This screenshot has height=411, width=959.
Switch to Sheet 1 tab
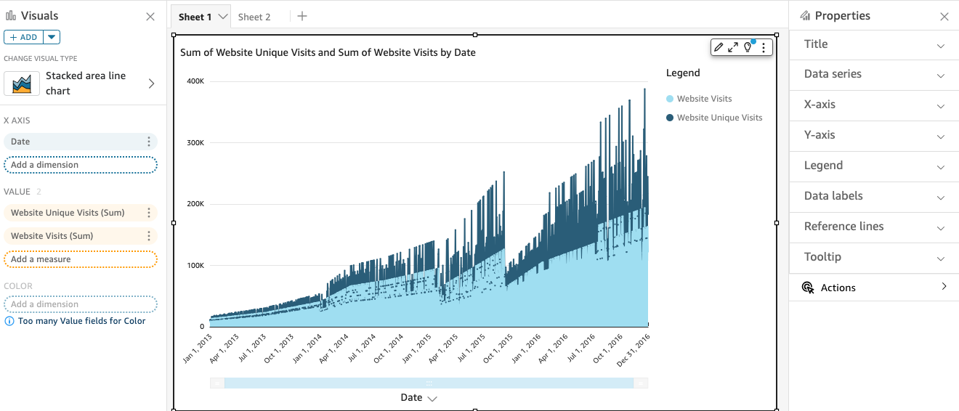pyautogui.click(x=195, y=17)
